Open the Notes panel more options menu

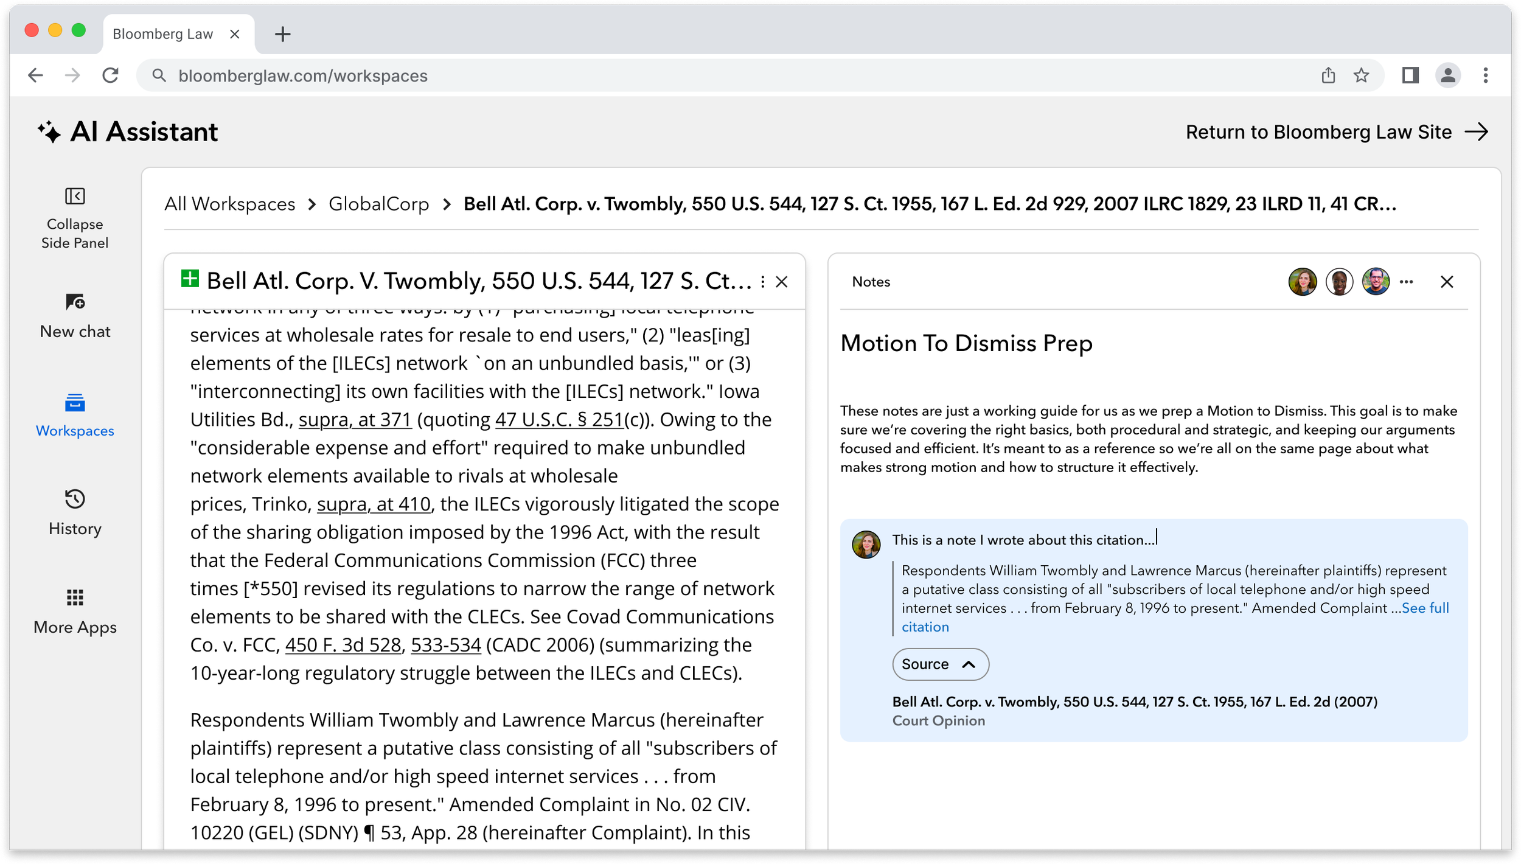pos(1406,281)
